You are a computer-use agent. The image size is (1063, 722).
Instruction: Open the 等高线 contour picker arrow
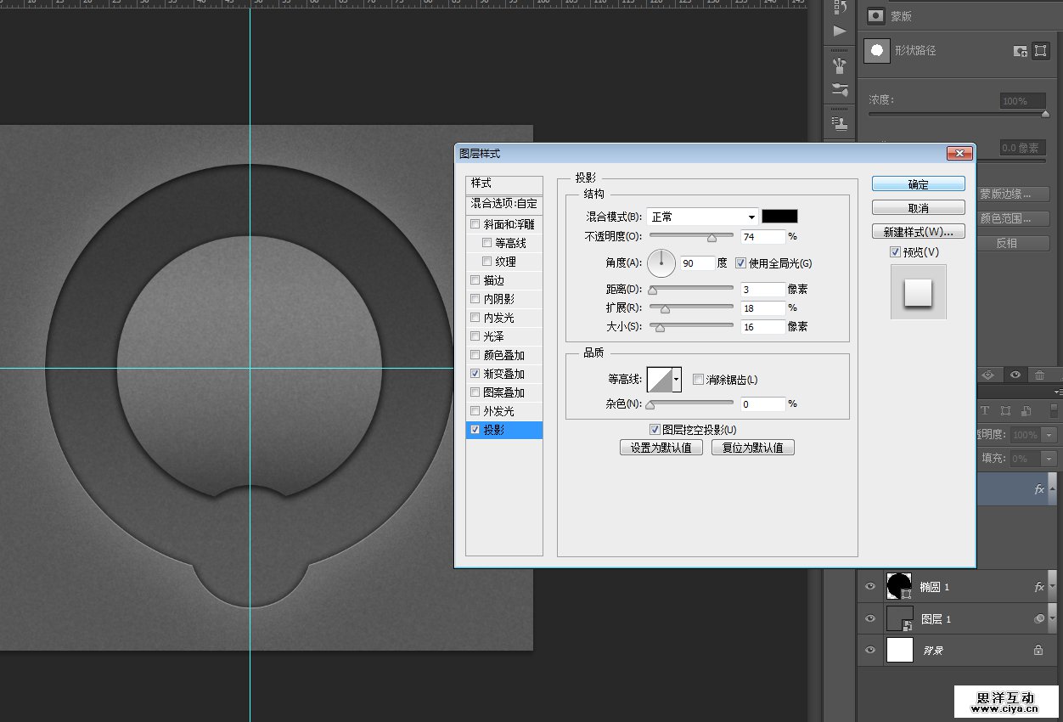point(677,380)
